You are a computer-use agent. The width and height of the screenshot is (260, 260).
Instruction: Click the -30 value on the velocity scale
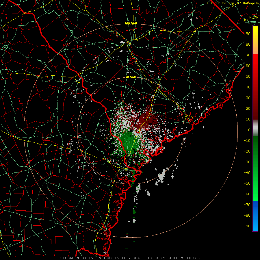click(x=247, y=162)
